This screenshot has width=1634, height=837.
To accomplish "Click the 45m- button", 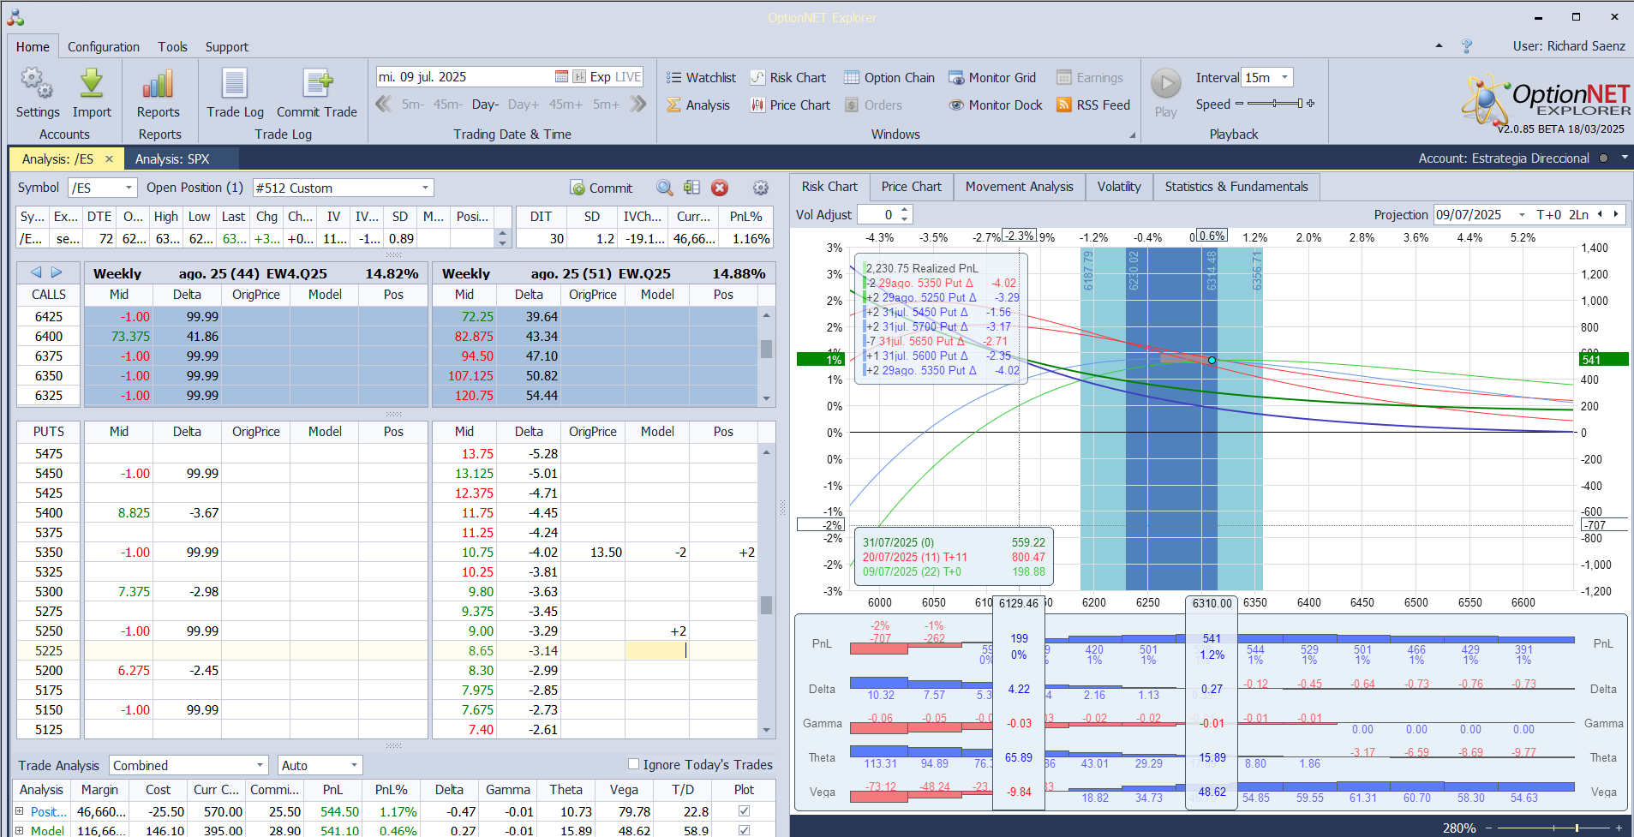I will (447, 105).
